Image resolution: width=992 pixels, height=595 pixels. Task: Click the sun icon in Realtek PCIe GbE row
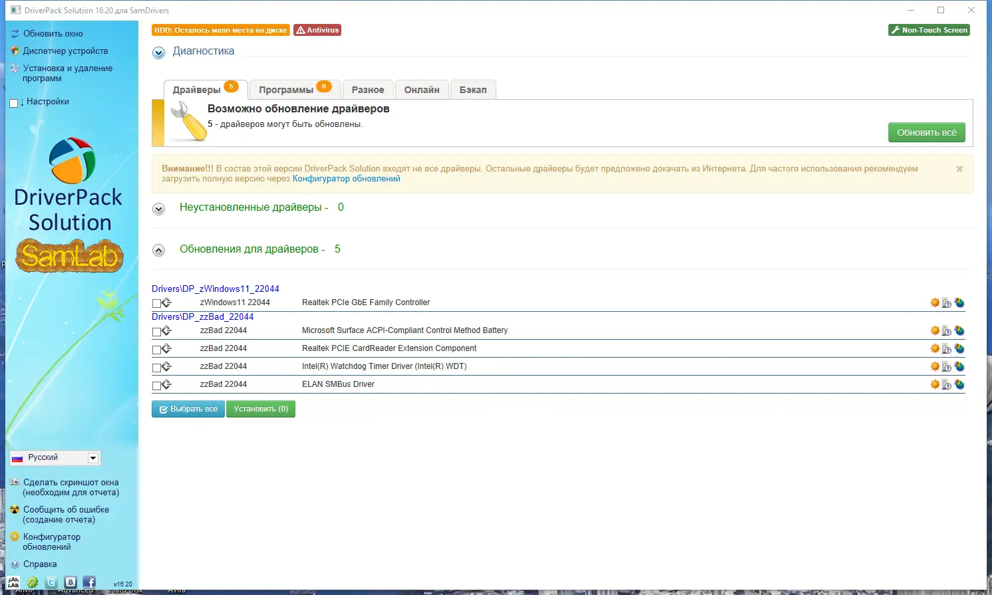click(x=935, y=302)
